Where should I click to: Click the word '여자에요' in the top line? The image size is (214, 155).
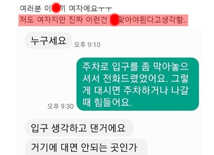tap(83, 8)
